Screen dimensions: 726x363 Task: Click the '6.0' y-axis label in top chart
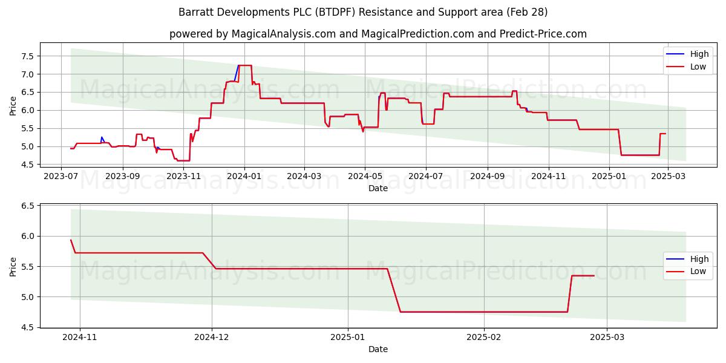point(29,110)
